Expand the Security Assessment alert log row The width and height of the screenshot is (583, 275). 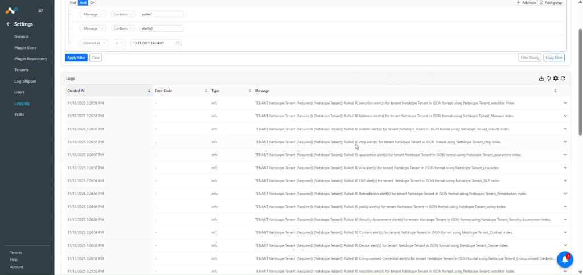(565, 220)
